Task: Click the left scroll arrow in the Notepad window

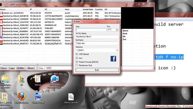Action: click(87, 84)
